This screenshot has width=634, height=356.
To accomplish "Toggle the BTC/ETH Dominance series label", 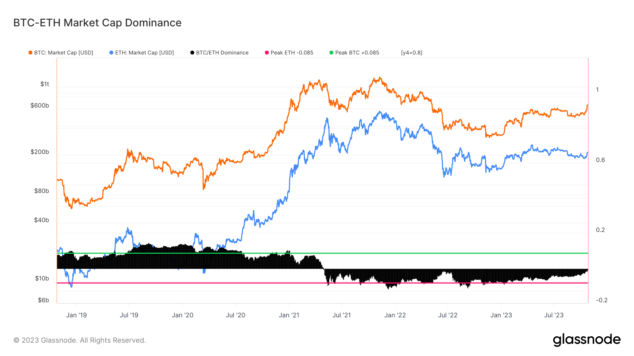I will pos(222,53).
